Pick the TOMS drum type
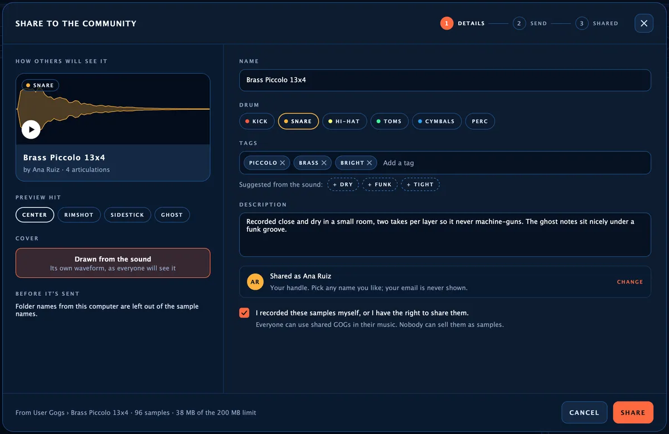The width and height of the screenshot is (669, 434). click(389, 121)
